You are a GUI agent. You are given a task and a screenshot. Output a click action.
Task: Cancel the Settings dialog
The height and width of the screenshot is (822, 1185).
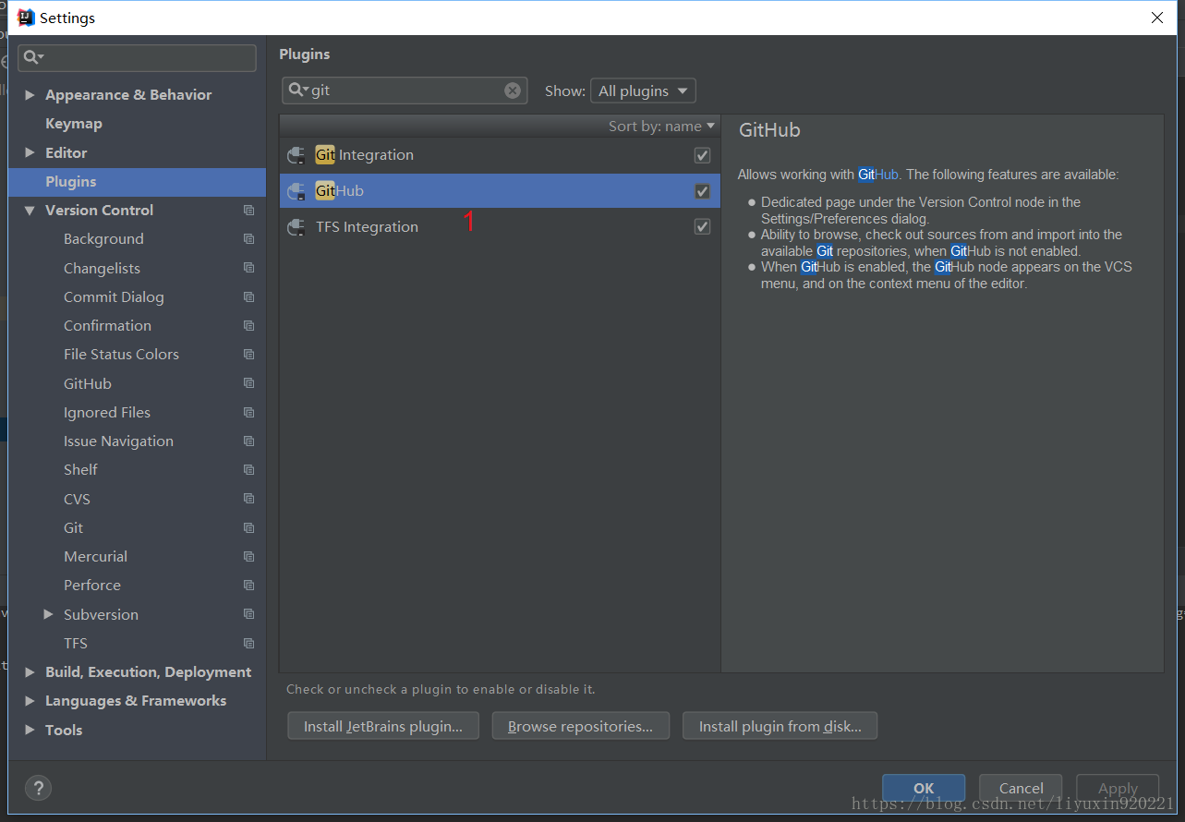tap(1021, 788)
